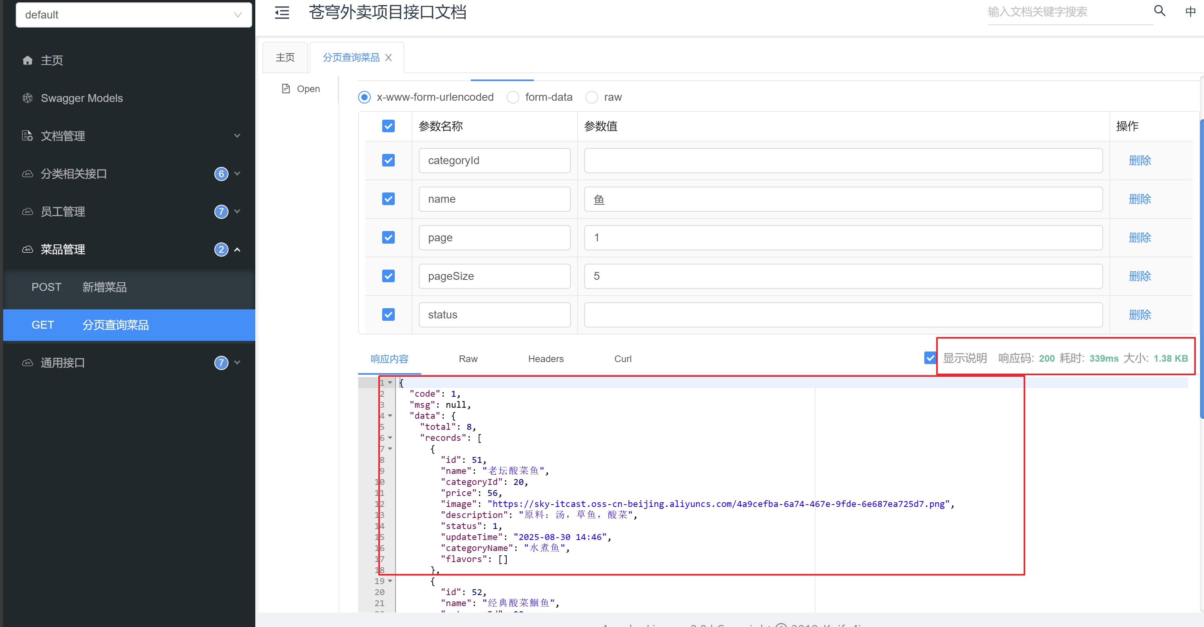Click the search magnifier icon
Image resolution: width=1204 pixels, height=627 pixels.
(1159, 11)
